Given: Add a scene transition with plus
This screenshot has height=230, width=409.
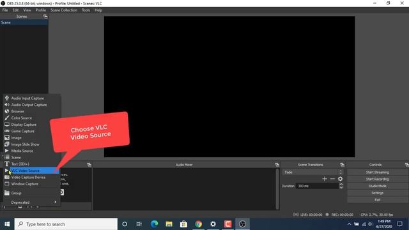Looking at the screenshot, I should (x=325, y=179).
